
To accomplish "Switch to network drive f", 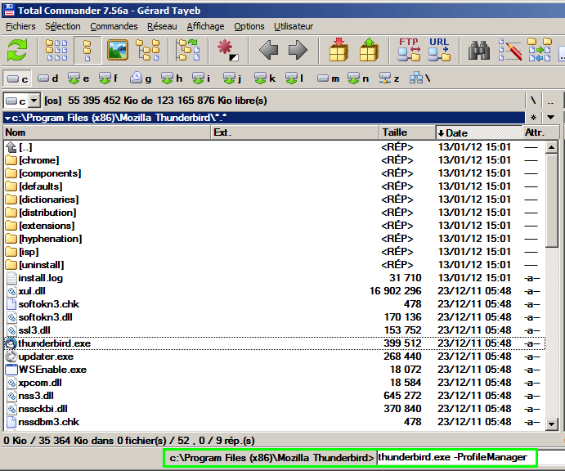I will point(109,78).
